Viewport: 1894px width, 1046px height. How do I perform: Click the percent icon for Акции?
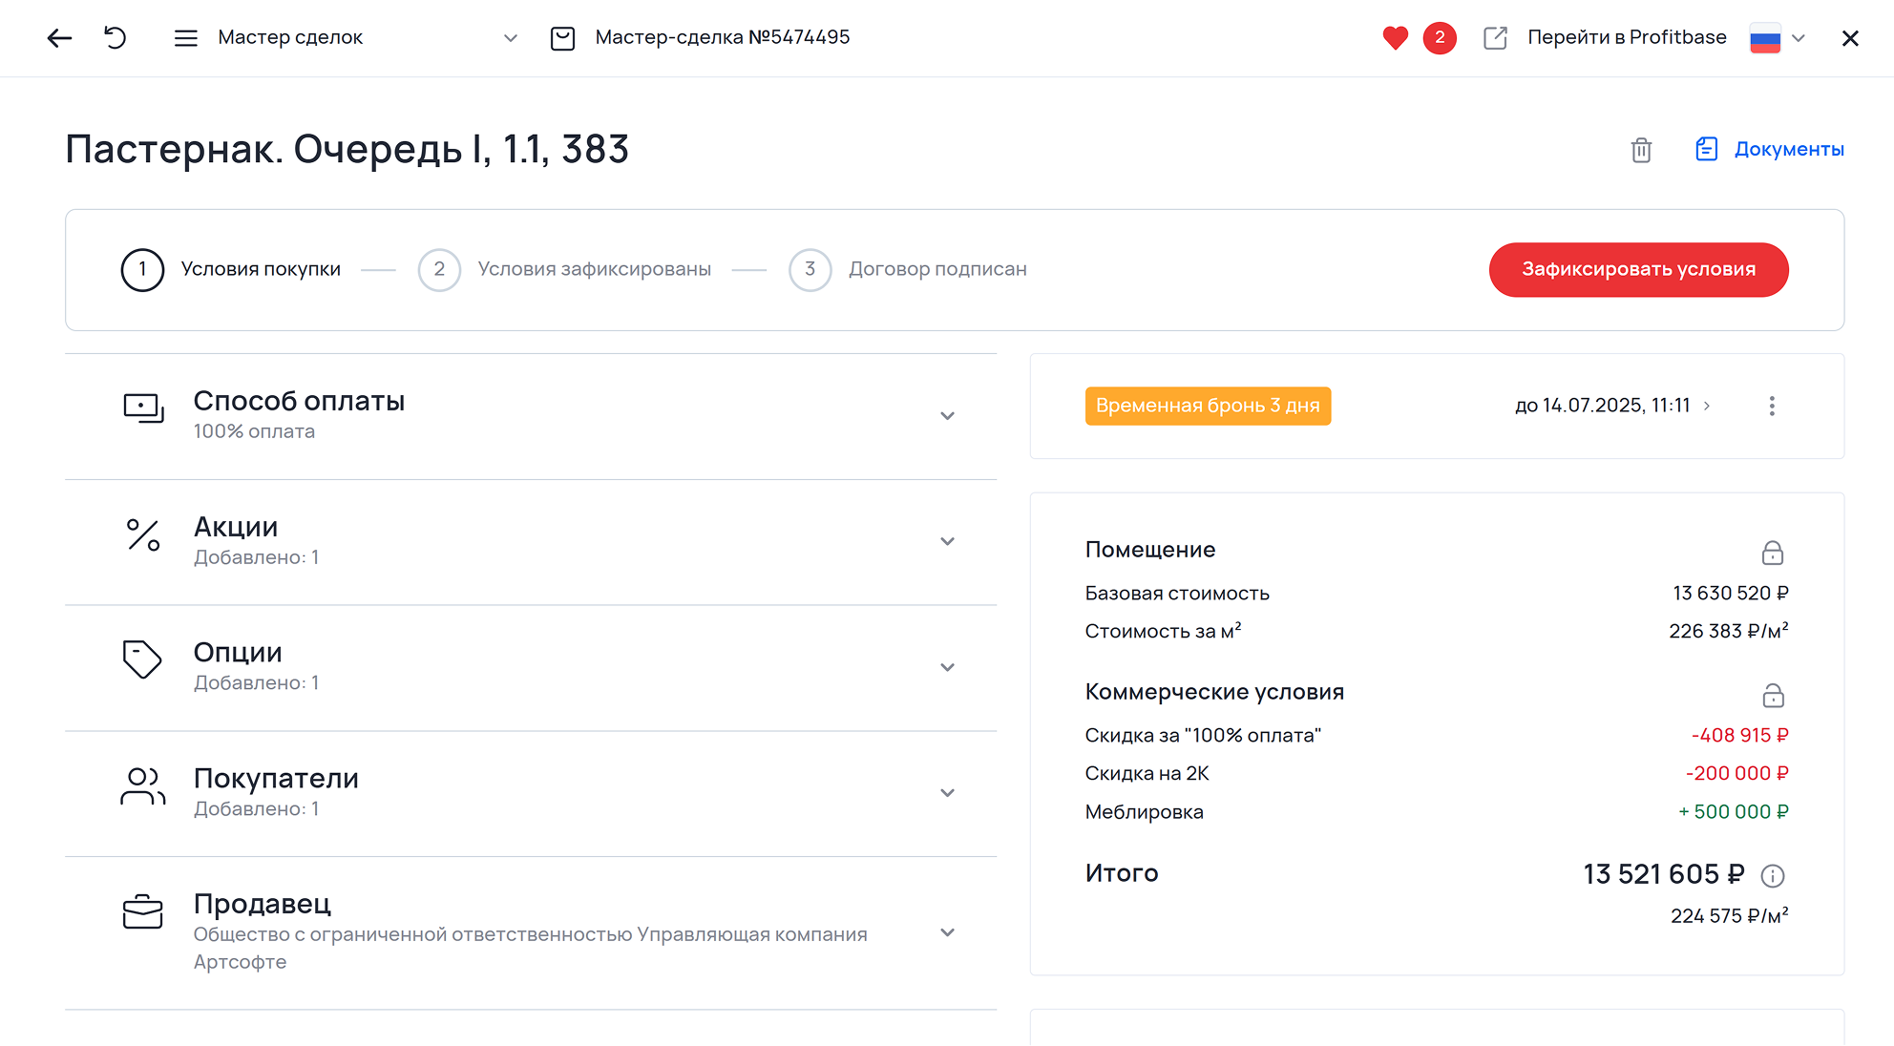(143, 534)
